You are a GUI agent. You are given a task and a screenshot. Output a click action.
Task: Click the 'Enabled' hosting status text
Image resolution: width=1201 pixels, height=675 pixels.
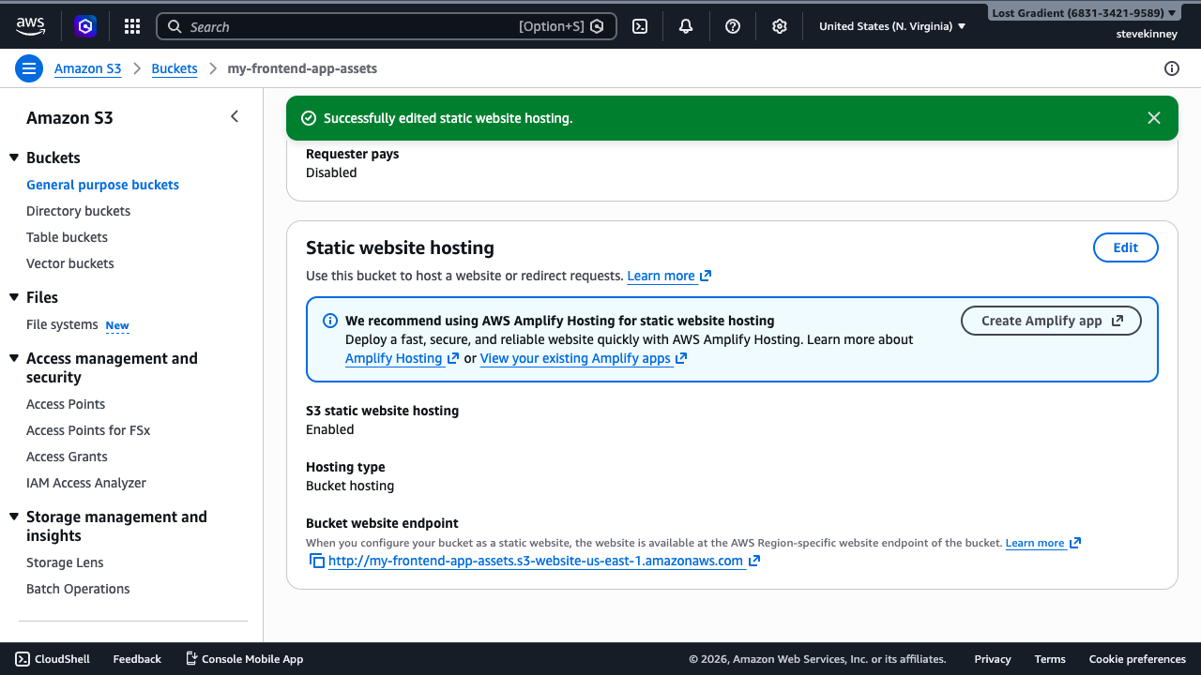click(x=330, y=429)
